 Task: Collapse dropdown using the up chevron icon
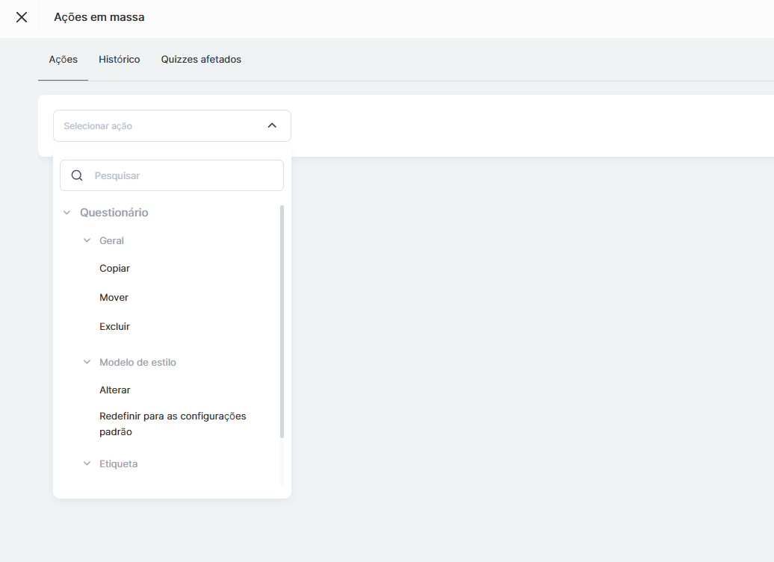click(272, 126)
